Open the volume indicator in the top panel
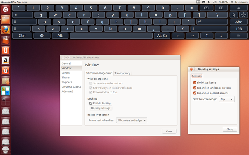Viewport: 249px width, 155px height. 215,2
